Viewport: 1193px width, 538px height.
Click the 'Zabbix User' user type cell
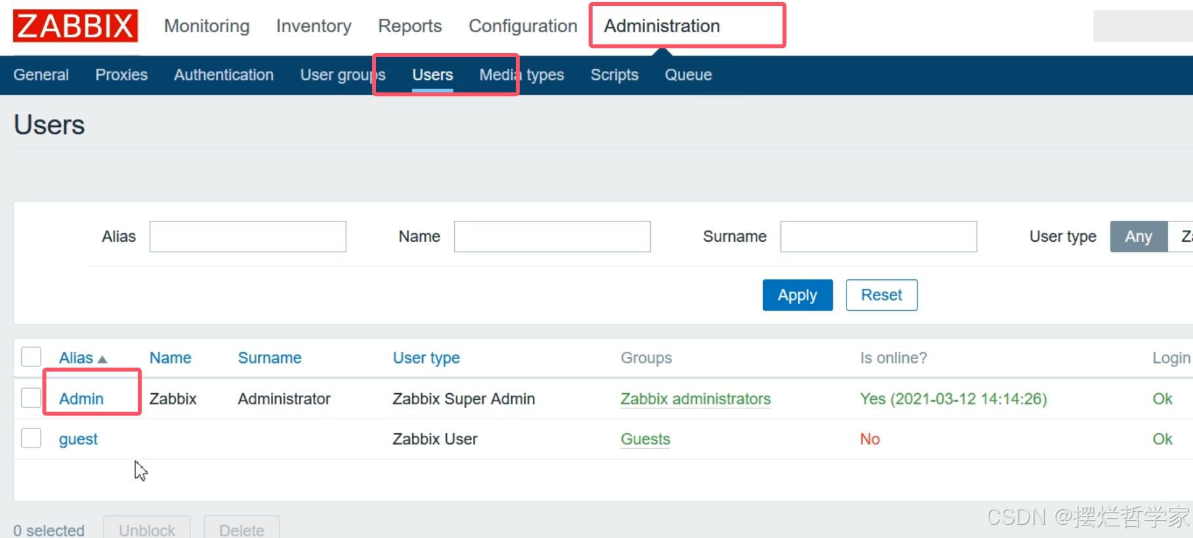click(x=435, y=439)
